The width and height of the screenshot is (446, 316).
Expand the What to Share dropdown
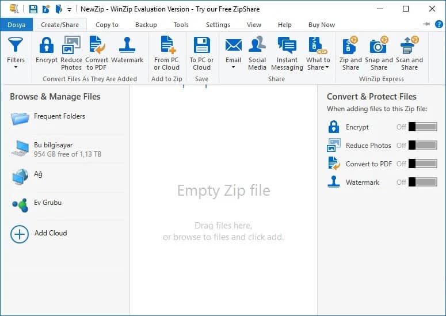327,67
